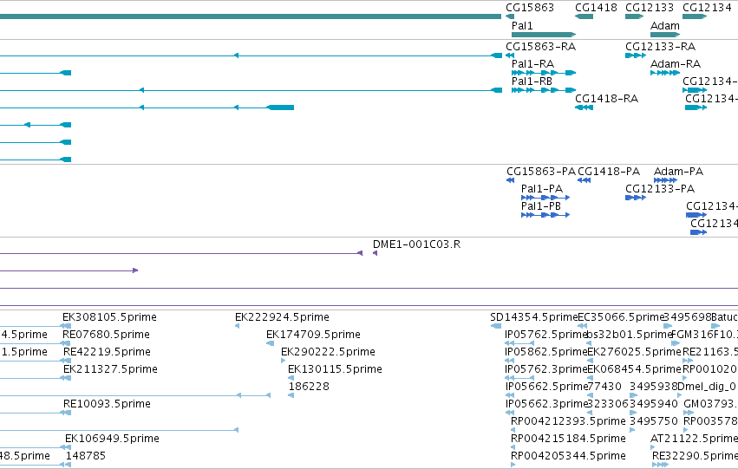Open the CG15863-RA transcript label
Viewport: 738px width, 469px height.
click(x=540, y=47)
